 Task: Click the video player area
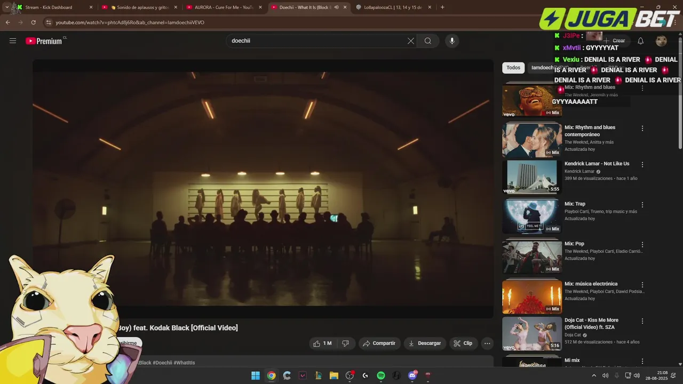pos(263,189)
